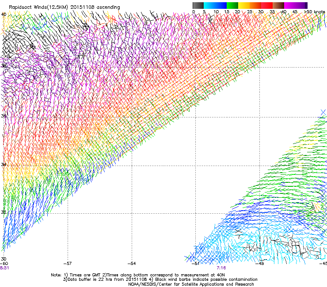Click the note line starting "Note: 1) Times are GMT"
This screenshot has width=327, height=287.
point(138,275)
